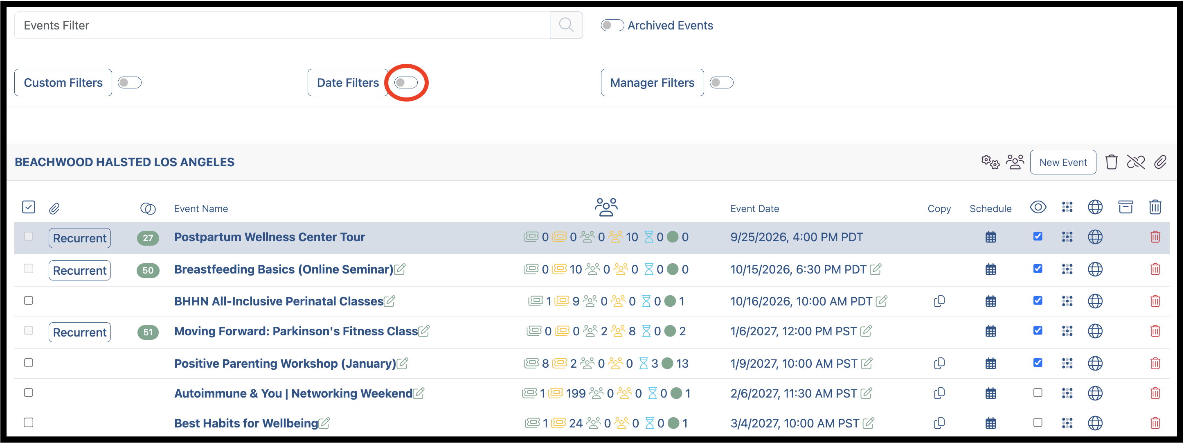Image resolution: width=1184 pixels, height=443 pixels.
Task: Click the 50 count badge for Breastfeeding Basics
Action: [x=148, y=271]
